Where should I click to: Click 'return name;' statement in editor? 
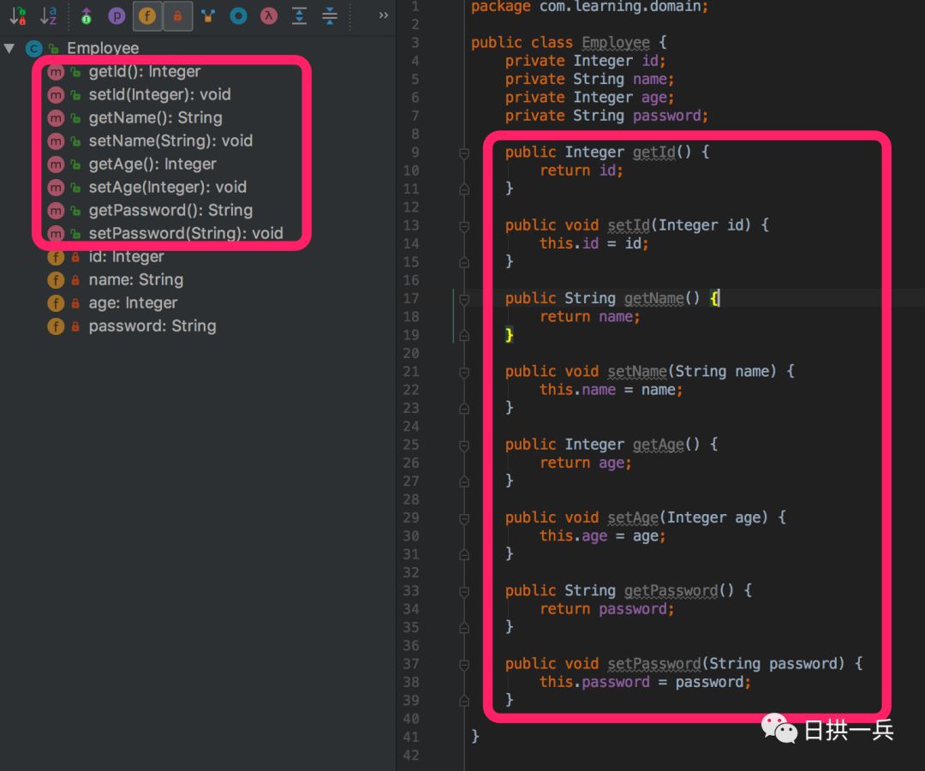(x=590, y=317)
